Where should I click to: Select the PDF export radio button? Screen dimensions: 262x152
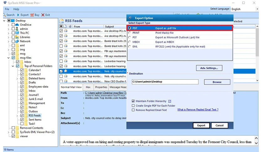[130, 28]
